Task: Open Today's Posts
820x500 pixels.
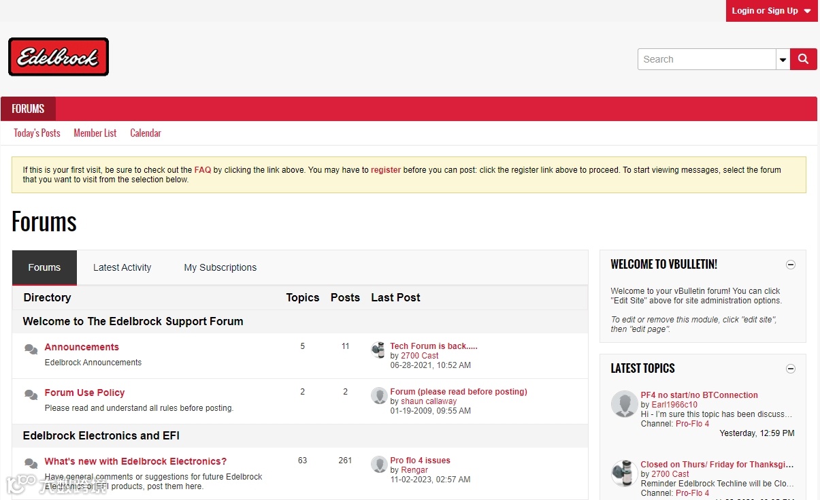Action: 37,133
